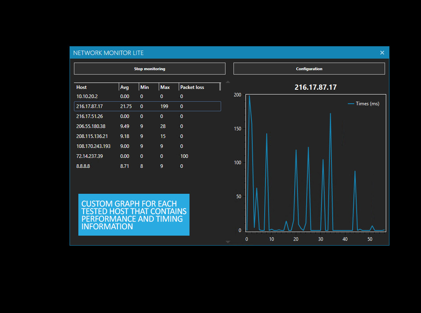Select host row 10.10.20.2
This screenshot has height=313, width=421.
96,96
